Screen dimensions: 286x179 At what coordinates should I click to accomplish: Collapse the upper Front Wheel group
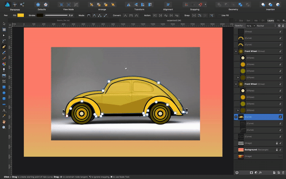pos(236,52)
